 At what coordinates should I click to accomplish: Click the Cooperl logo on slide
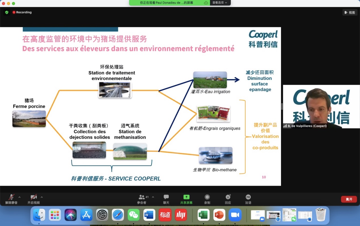[263, 38]
